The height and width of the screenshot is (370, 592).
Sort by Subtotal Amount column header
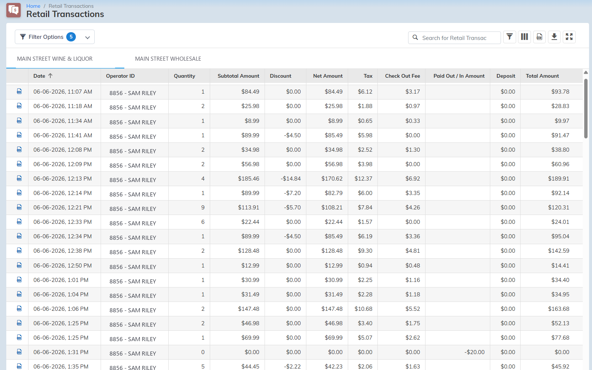pos(238,76)
